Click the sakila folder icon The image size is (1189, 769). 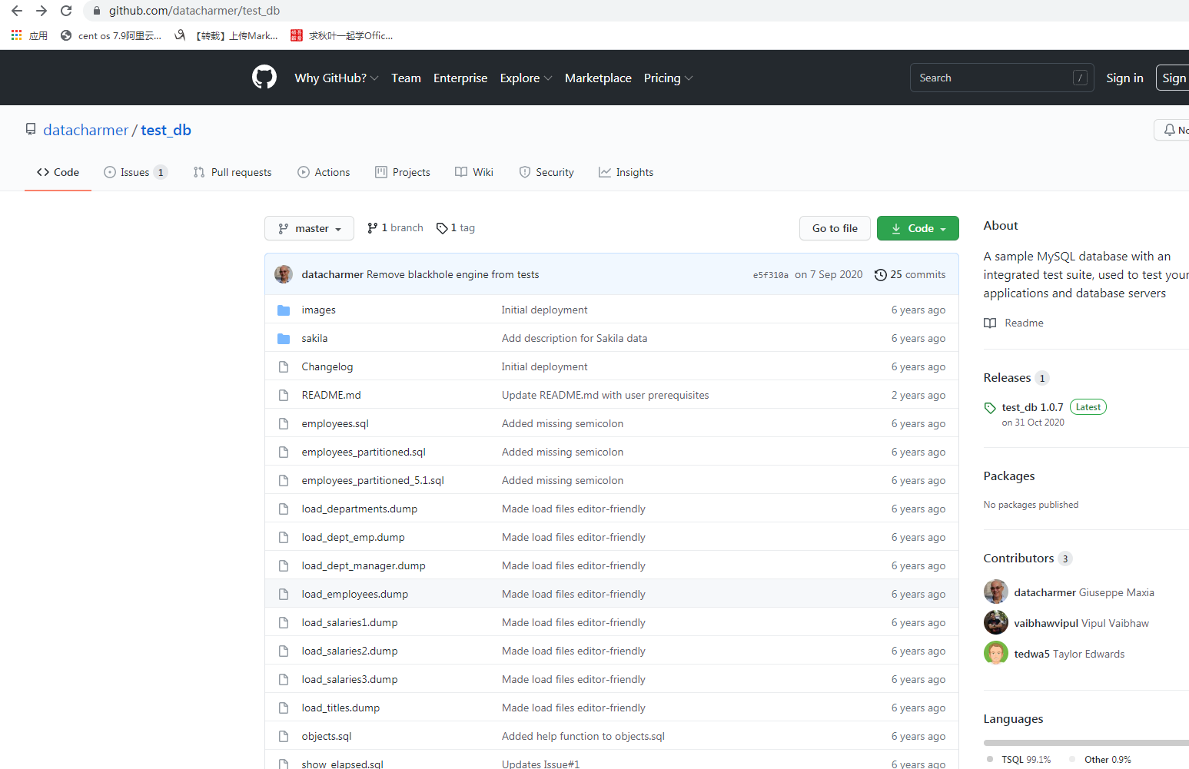[x=284, y=339]
